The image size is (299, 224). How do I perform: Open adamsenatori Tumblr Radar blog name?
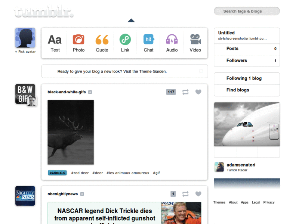(x=241, y=165)
